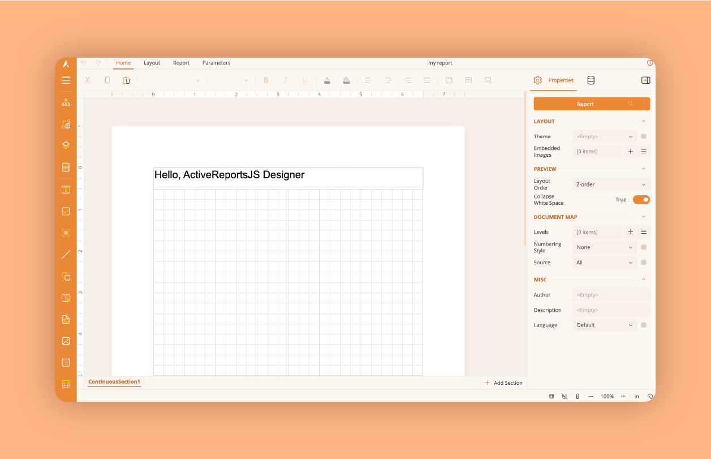The image size is (711, 459).
Task: Pick the Line tool from the toolbox
Action: tap(66, 255)
